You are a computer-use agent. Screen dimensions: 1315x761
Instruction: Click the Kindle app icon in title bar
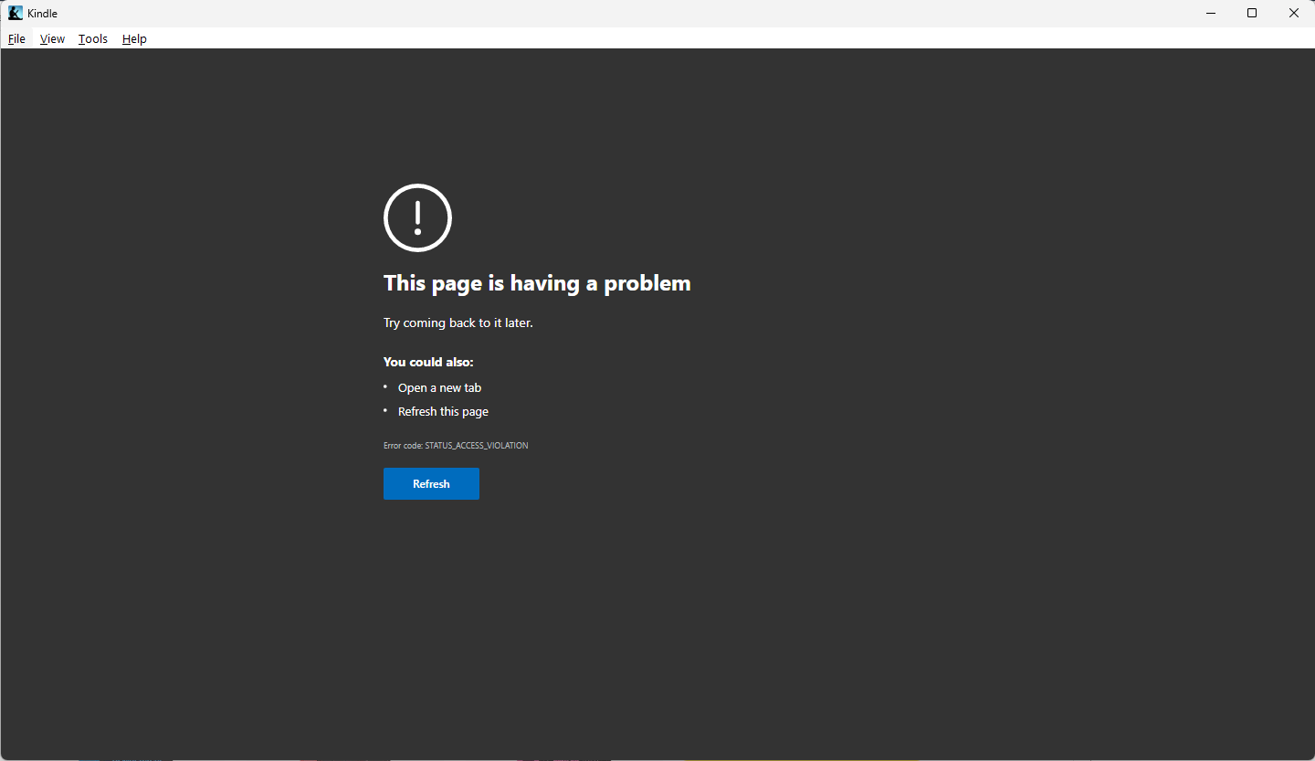pos(13,13)
